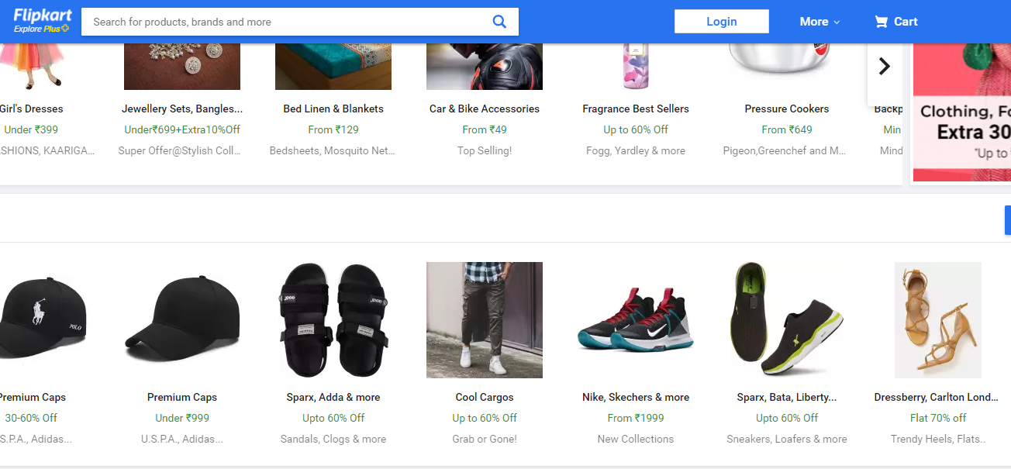The image size is (1011, 469).
Task: Open the Jewellery Sets thumbnail image
Action: tap(182, 67)
